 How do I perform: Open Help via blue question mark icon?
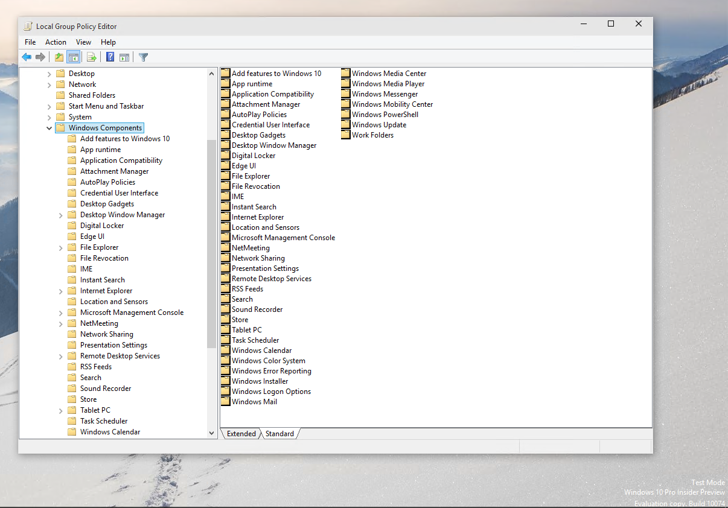coord(110,57)
